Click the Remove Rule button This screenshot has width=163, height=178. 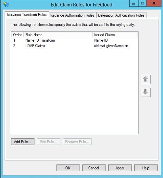pyautogui.click(x=77, y=142)
